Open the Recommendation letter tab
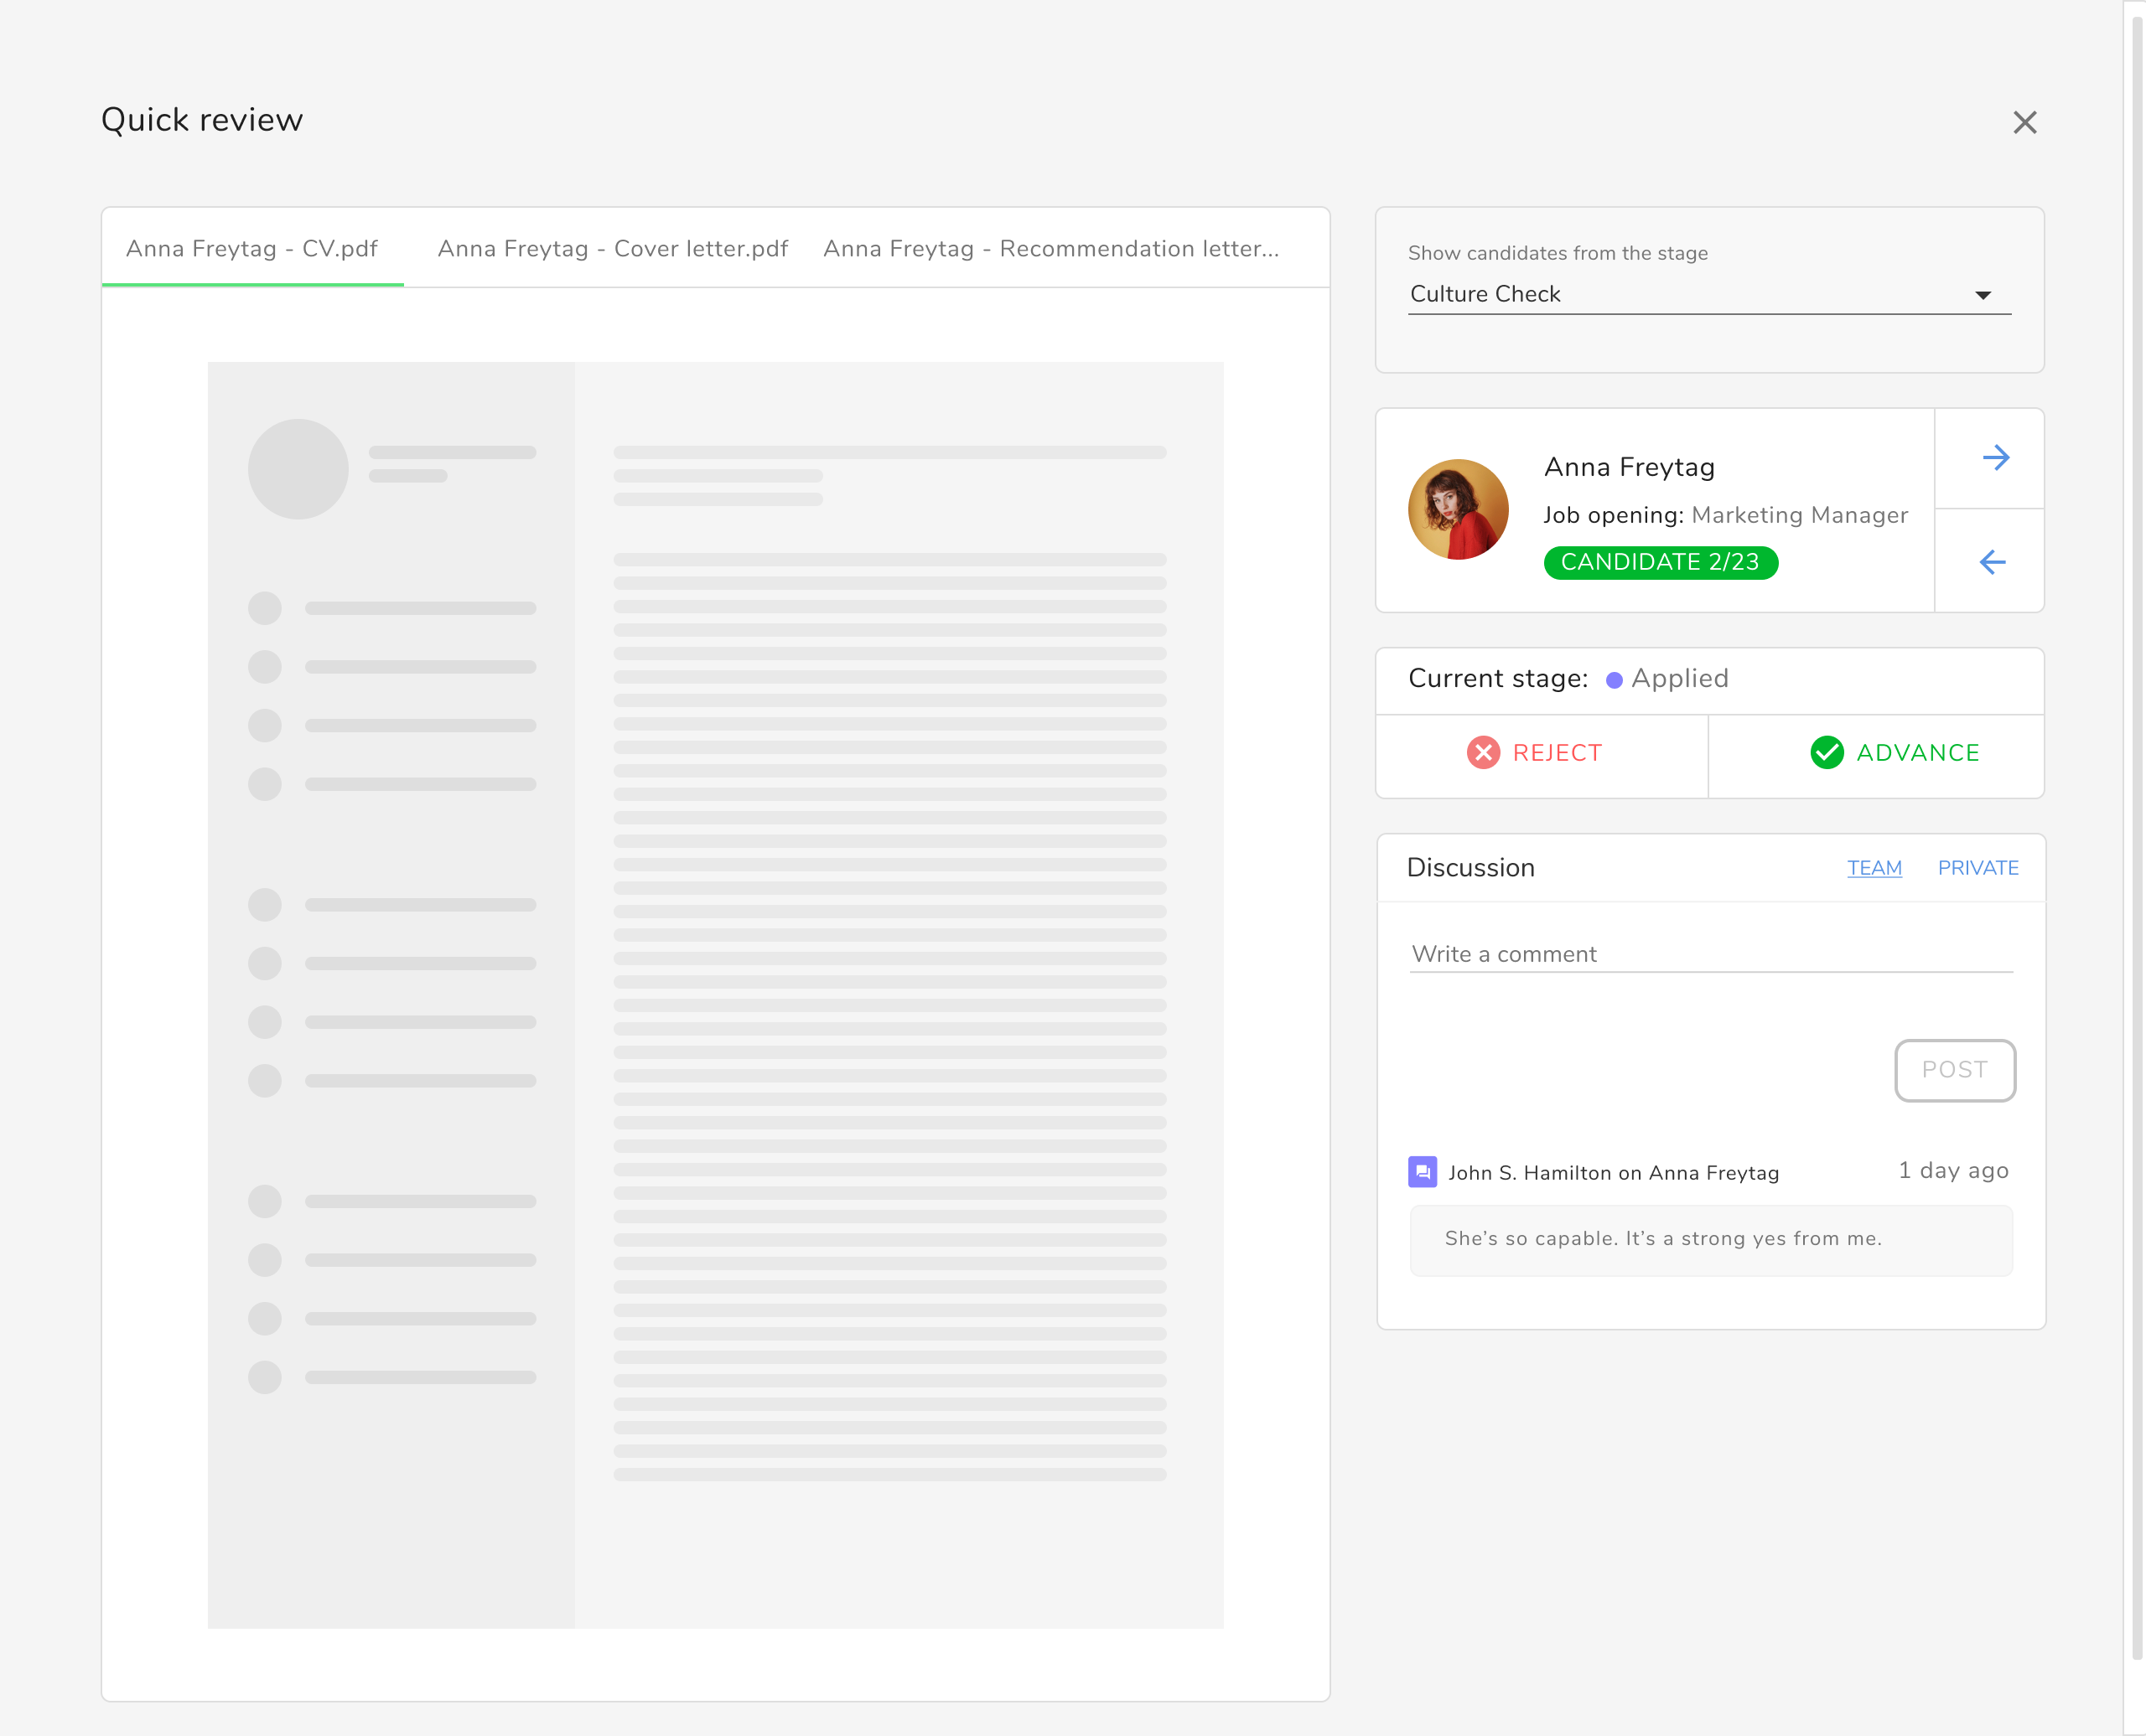Image resolution: width=2146 pixels, height=1736 pixels. [1050, 249]
